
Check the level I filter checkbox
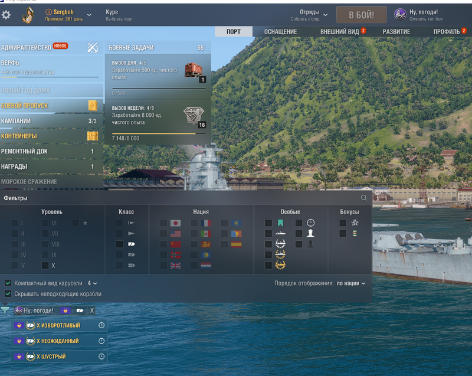tap(15, 223)
